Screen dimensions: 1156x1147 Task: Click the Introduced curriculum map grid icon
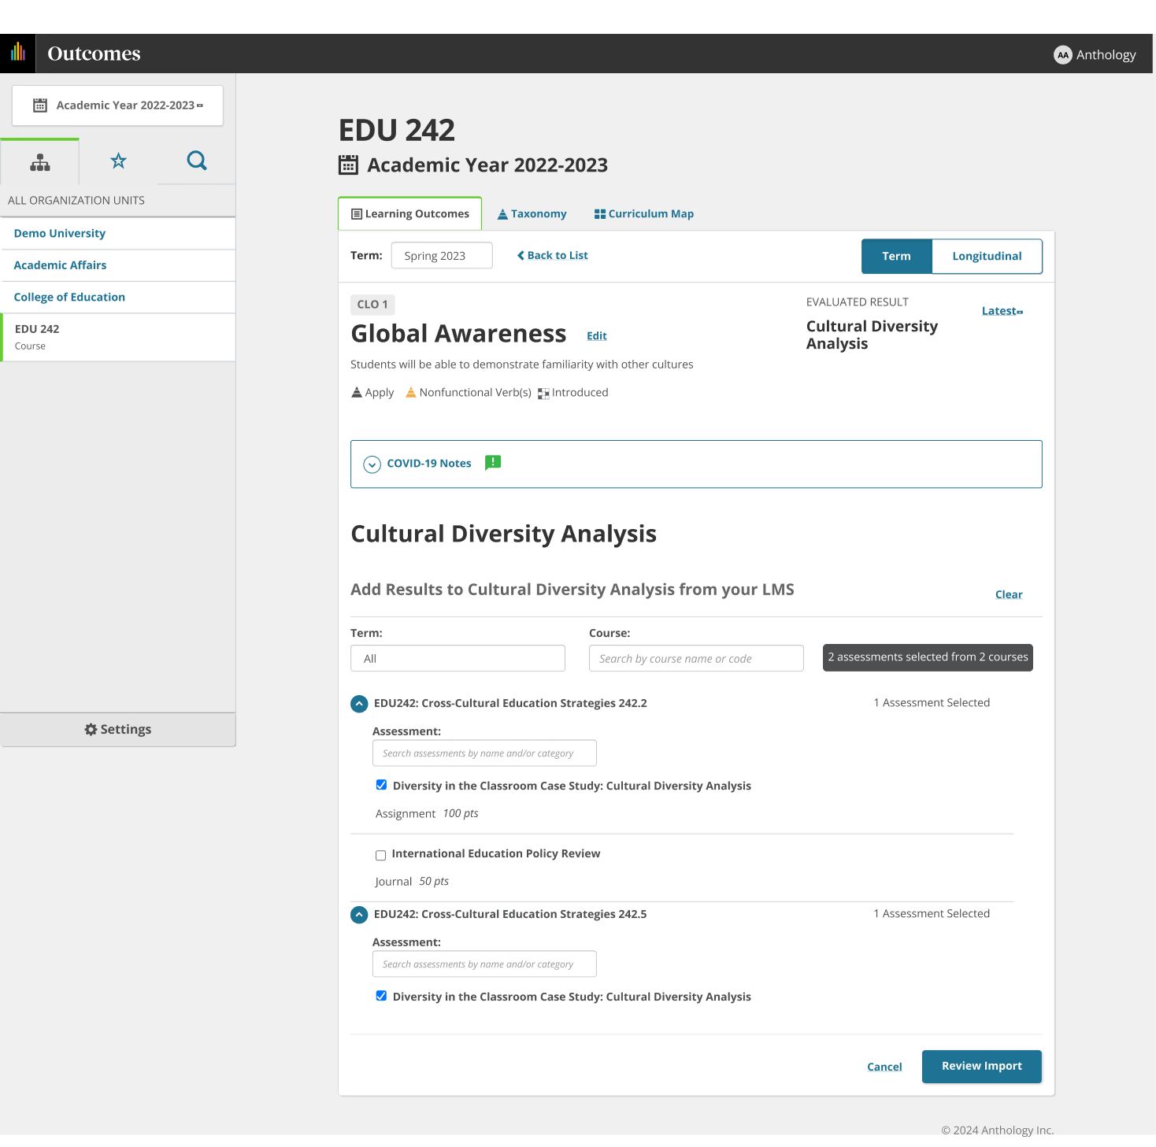point(543,393)
